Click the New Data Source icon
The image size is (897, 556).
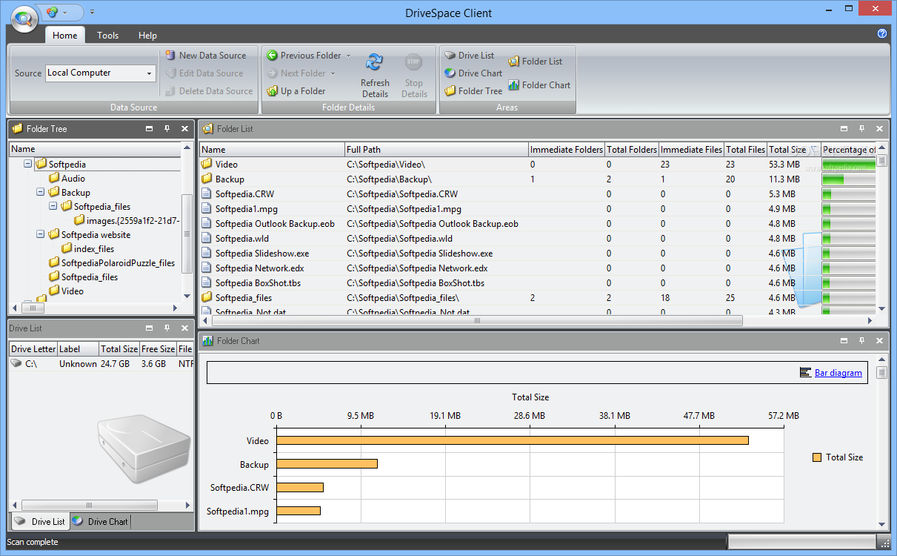pyautogui.click(x=171, y=56)
